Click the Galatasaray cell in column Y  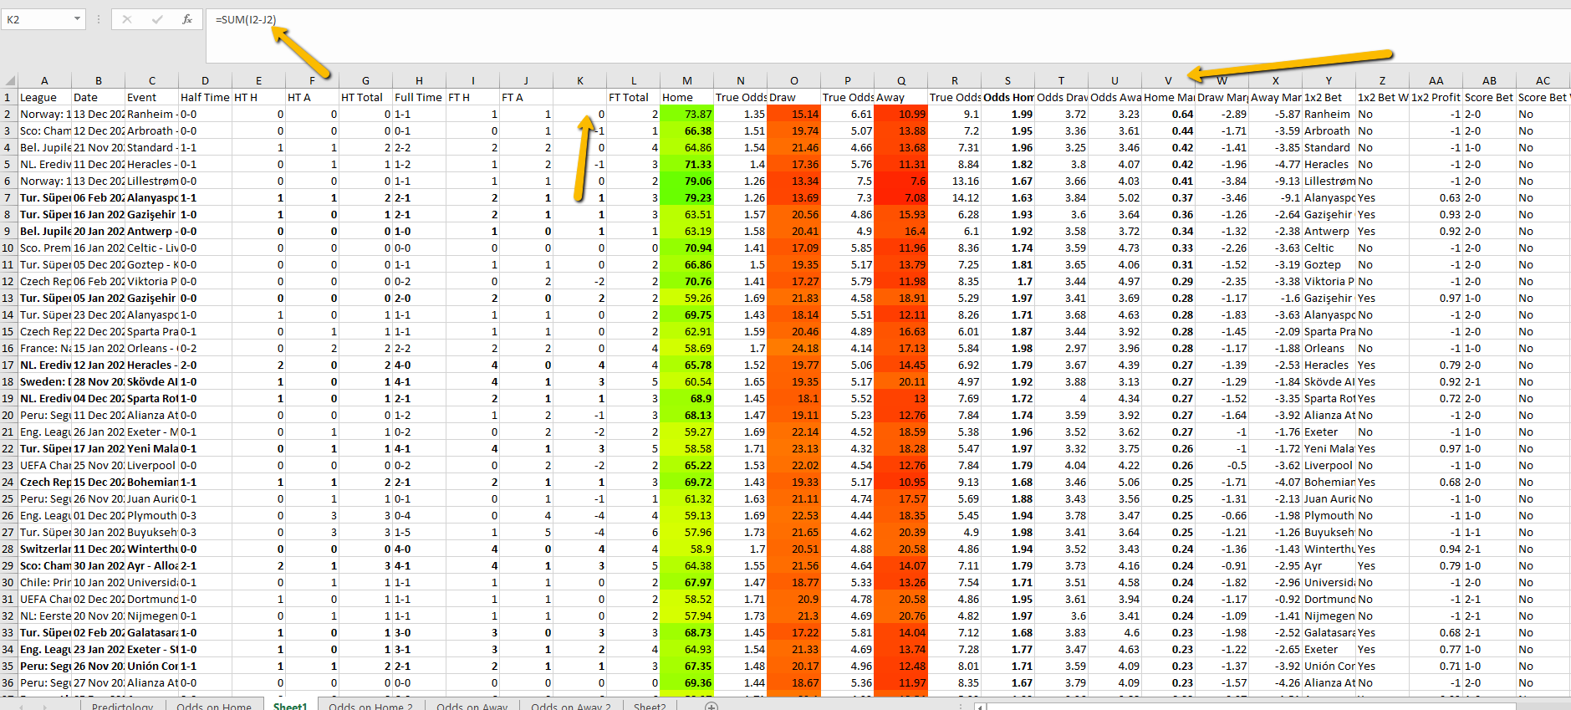[1329, 632]
